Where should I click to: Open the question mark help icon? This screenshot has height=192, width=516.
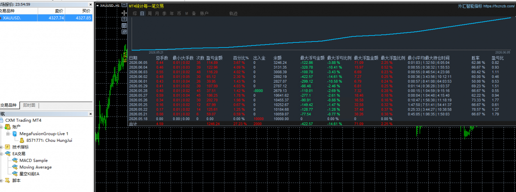(124, 19)
